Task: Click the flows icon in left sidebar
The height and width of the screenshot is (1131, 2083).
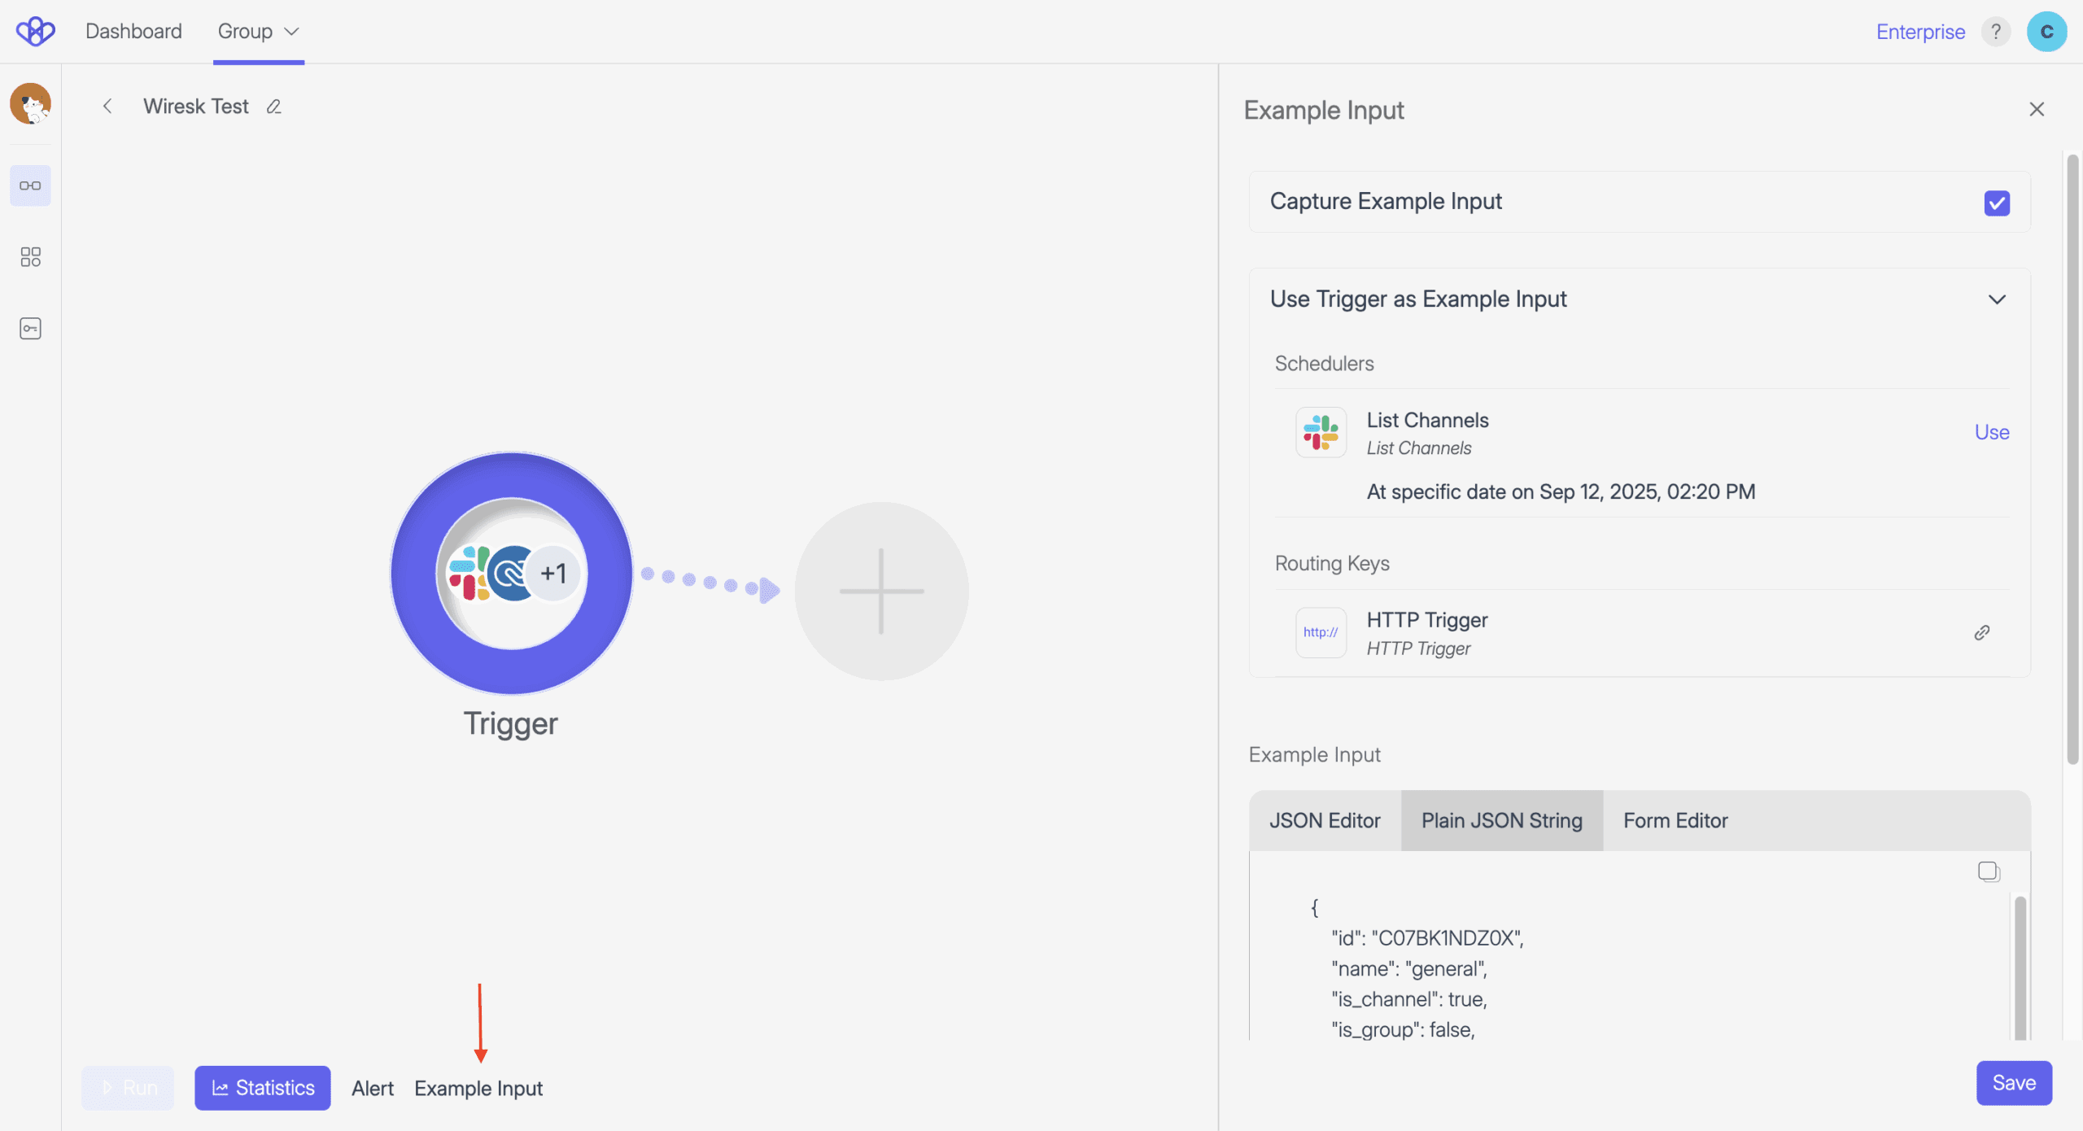Action: [x=30, y=186]
